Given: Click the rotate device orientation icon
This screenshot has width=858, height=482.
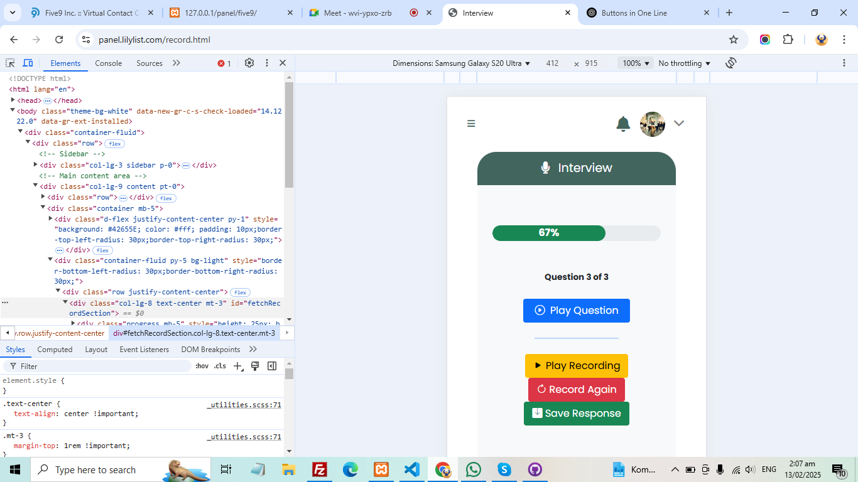Looking at the screenshot, I should 730,63.
